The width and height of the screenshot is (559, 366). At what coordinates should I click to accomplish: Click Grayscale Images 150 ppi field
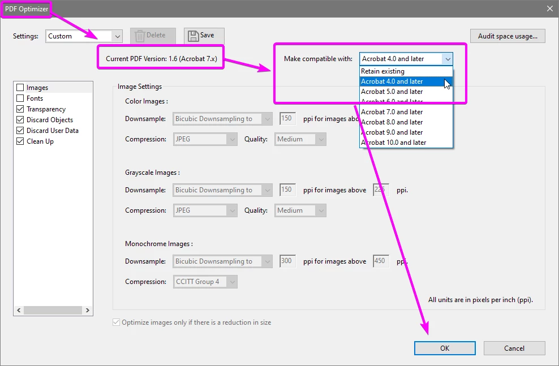point(287,190)
